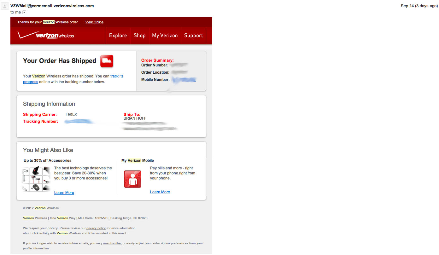Click sender address VZWMail@ecrmemail.verizonwireless.com
The width and height of the screenshot is (439, 255).
point(52,6)
